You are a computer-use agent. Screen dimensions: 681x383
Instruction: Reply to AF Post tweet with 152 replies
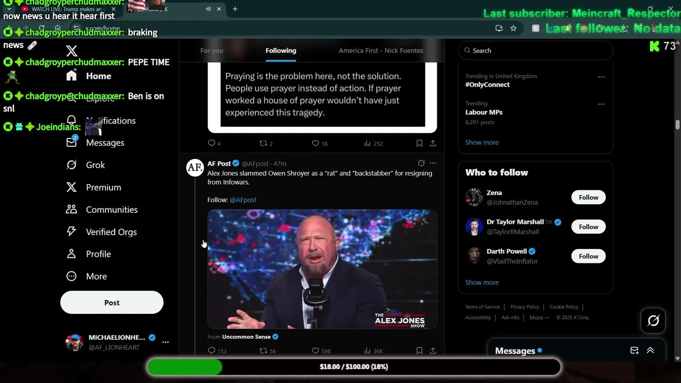pyautogui.click(x=217, y=351)
